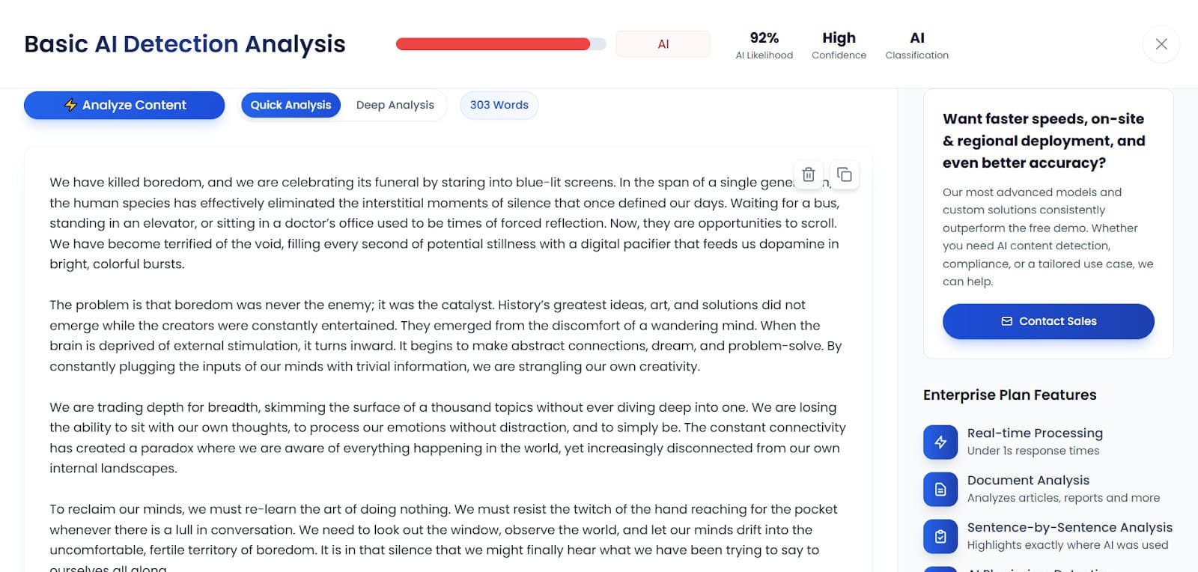Image resolution: width=1198 pixels, height=572 pixels.
Task: Click the Real-time Processing lightning icon
Action: pos(940,442)
